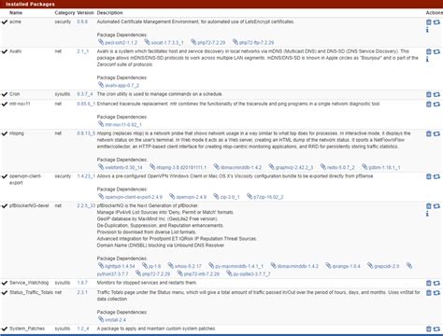Open php72-ftp-7.2.29 dependency under acme

253,42
